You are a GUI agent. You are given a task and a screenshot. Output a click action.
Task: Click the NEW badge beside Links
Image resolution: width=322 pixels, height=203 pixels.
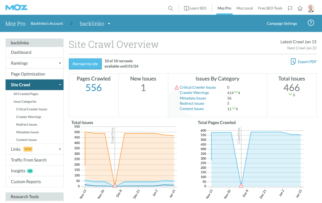pos(28,149)
